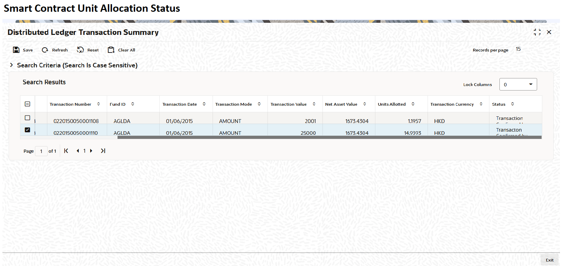The width and height of the screenshot is (562, 266).
Task: Click the Refresh label
Action: (x=60, y=50)
